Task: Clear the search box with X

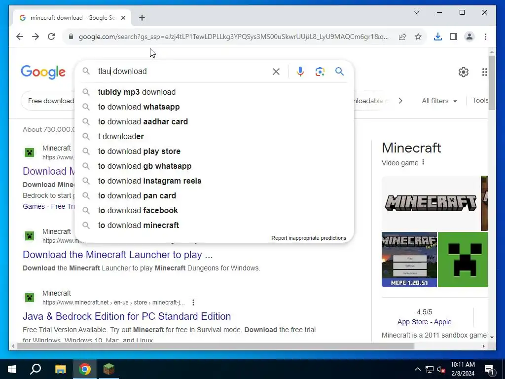Action: (276, 72)
